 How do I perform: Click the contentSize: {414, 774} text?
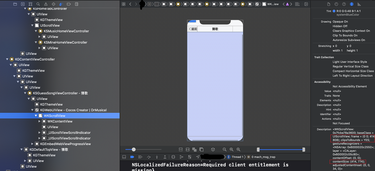pos(349,162)
